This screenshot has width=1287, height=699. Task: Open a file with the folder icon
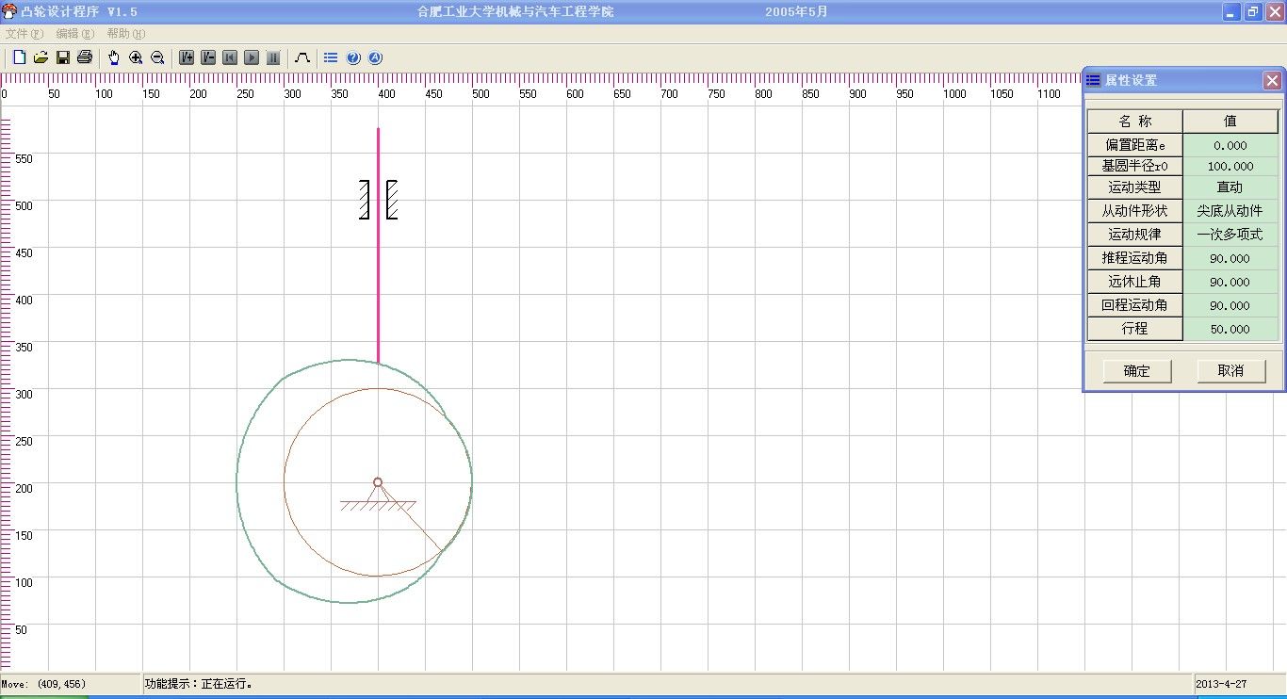(x=41, y=57)
